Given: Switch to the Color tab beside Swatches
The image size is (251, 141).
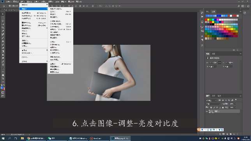Looking at the screenshot, I should click(x=208, y=12).
